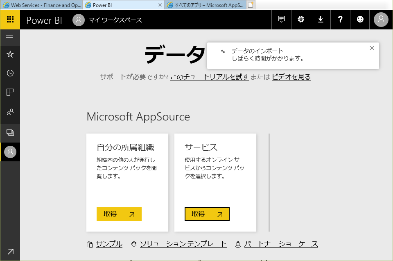This screenshot has width=393, height=261.
Task: Open Favorites star in sidebar
Action: (10, 54)
